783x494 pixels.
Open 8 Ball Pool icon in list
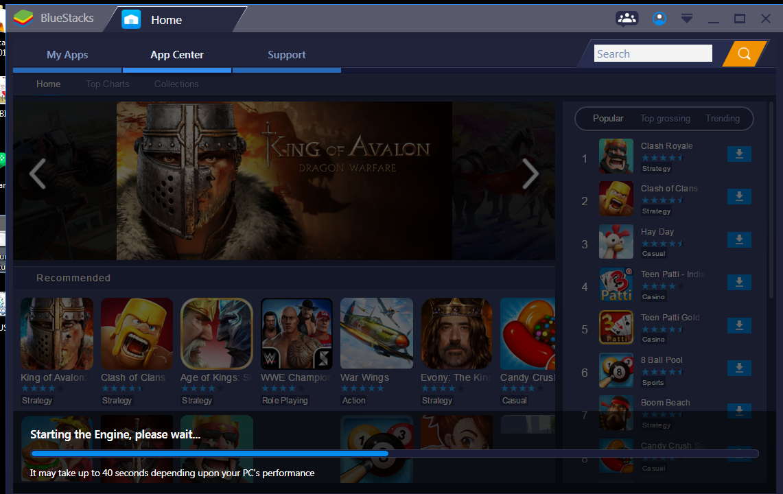click(616, 370)
